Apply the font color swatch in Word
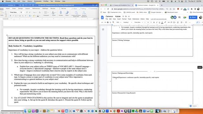This screenshot has height=114, width=203. (38, 16)
